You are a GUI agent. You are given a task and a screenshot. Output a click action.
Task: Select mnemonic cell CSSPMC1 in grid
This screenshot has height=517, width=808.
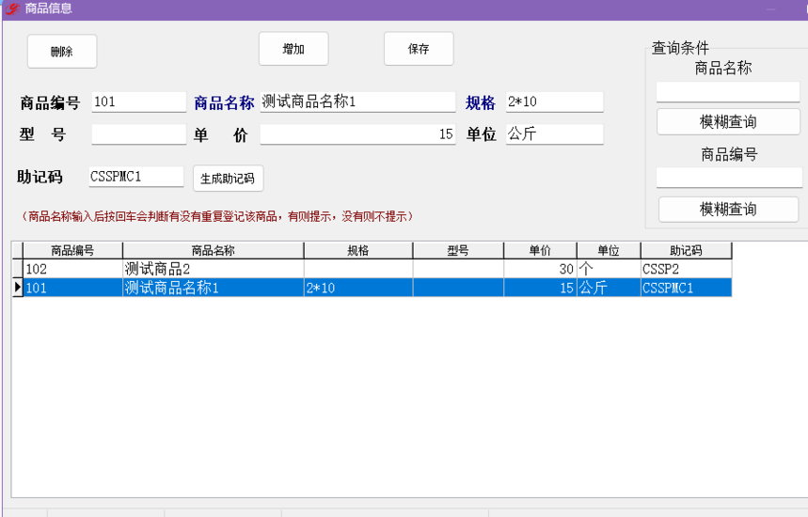pyautogui.click(x=686, y=288)
